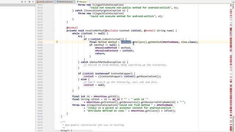Viewport: 235px width, 132px height.
Task: Toggle fold marker at line 5669
Action: pos(54,114)
